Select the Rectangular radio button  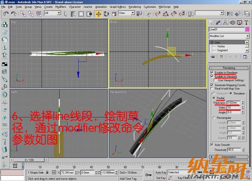click(214, 117)
